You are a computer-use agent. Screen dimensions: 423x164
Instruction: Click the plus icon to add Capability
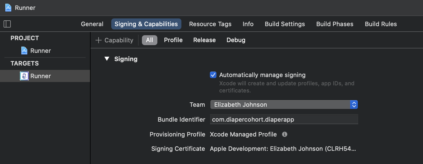point(99,40)
